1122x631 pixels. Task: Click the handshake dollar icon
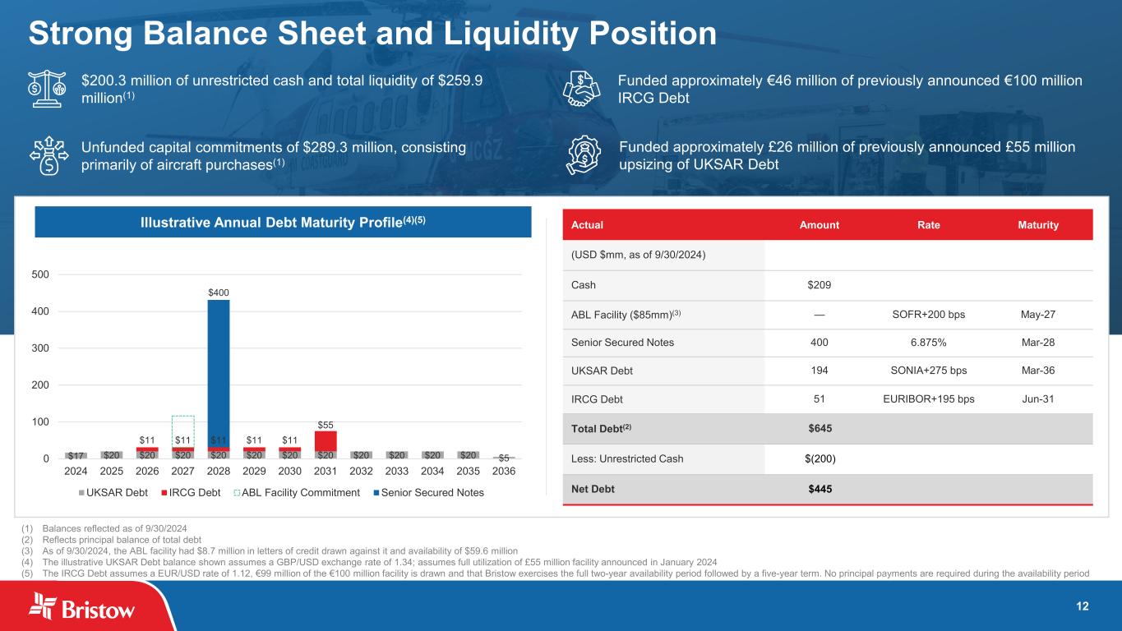(584, 89)
